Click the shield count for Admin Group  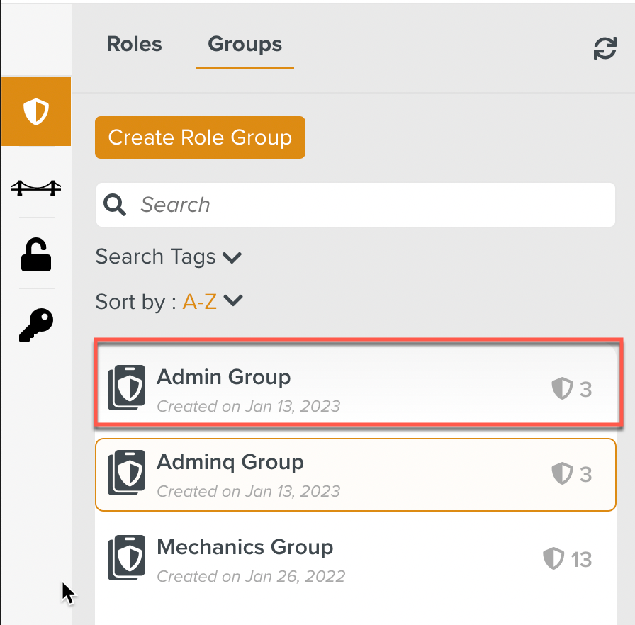coord(571,389)
